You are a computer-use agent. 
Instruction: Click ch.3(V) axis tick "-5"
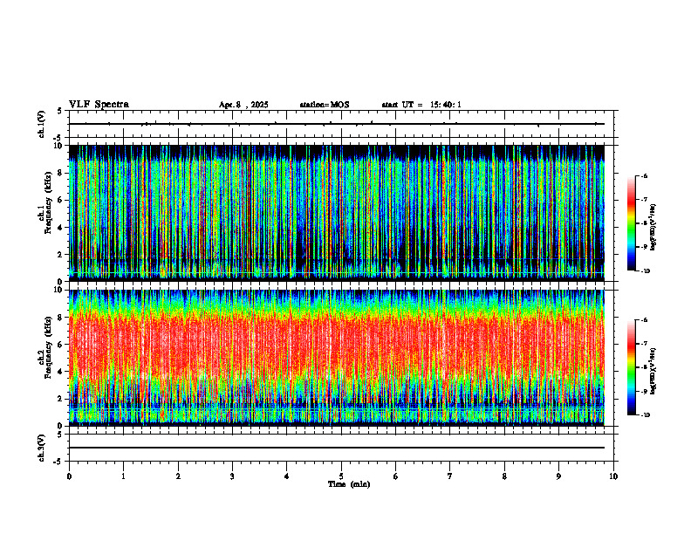pyautogui.click(x=59, y=462)
